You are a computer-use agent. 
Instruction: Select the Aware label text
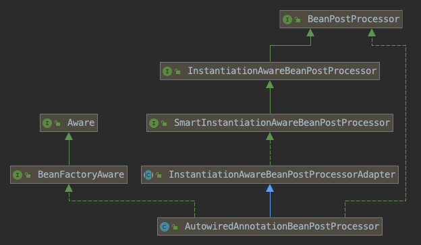coord(81,123)
